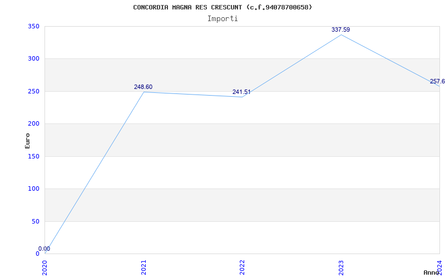445x278 pixels.
Task: Click the 0.00 data label
Action: point(44,249)
